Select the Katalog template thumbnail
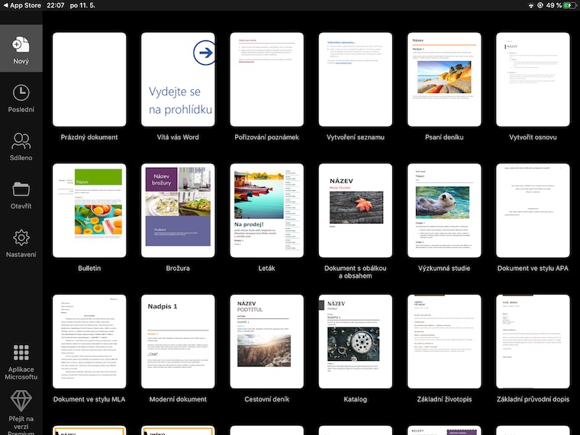Screen dimensions: 580x435 tap(356, 341)
